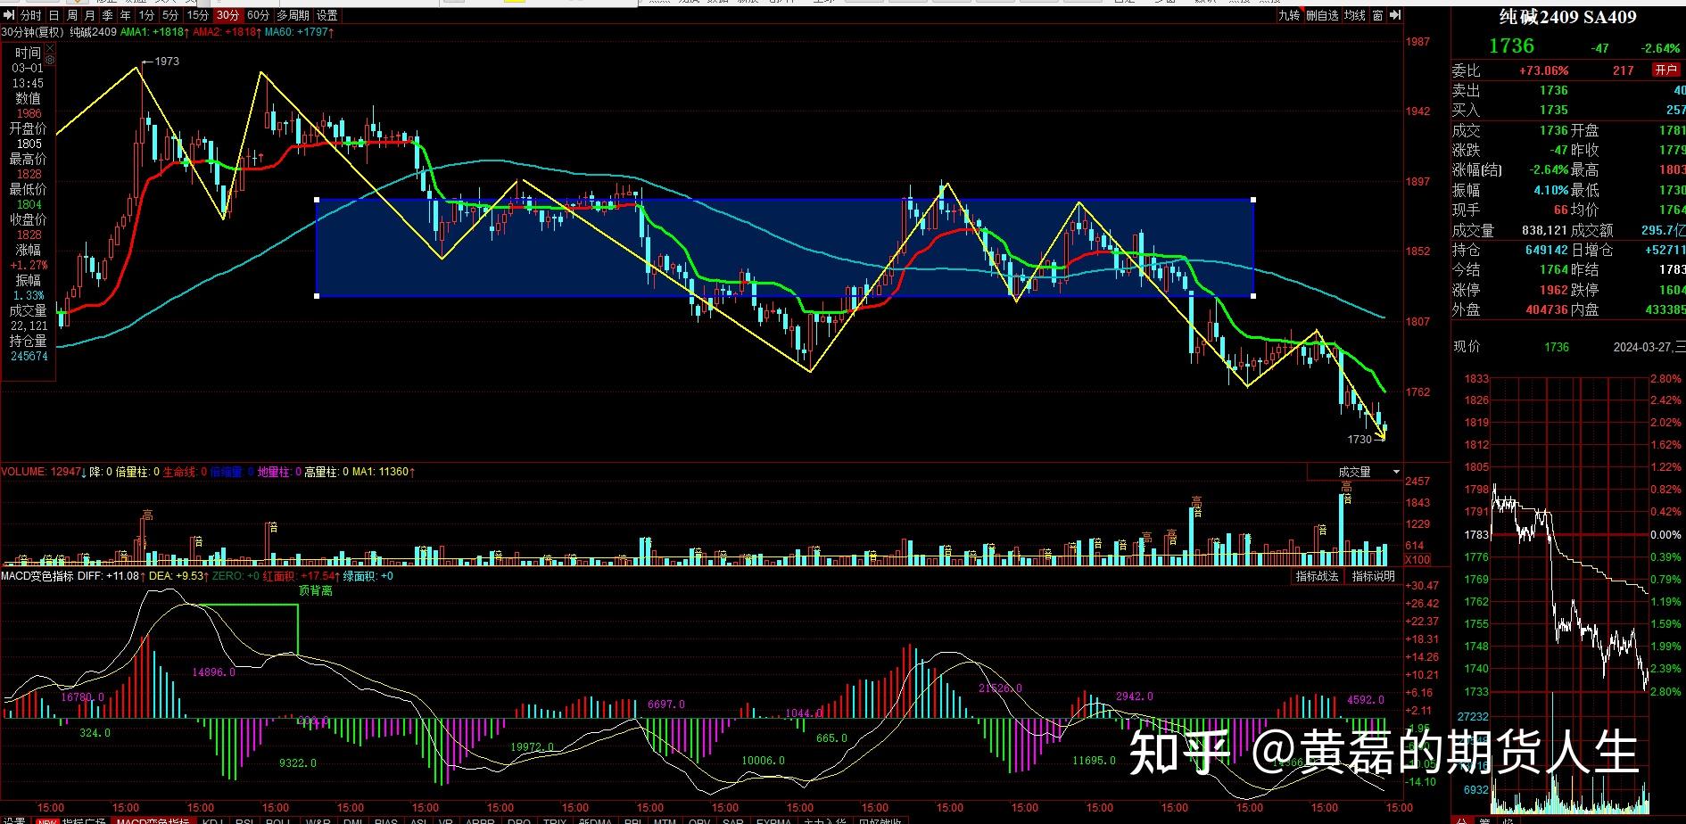Switch to the 5分 timeframe
1686x824 pixels.
(x=170, y=15)
